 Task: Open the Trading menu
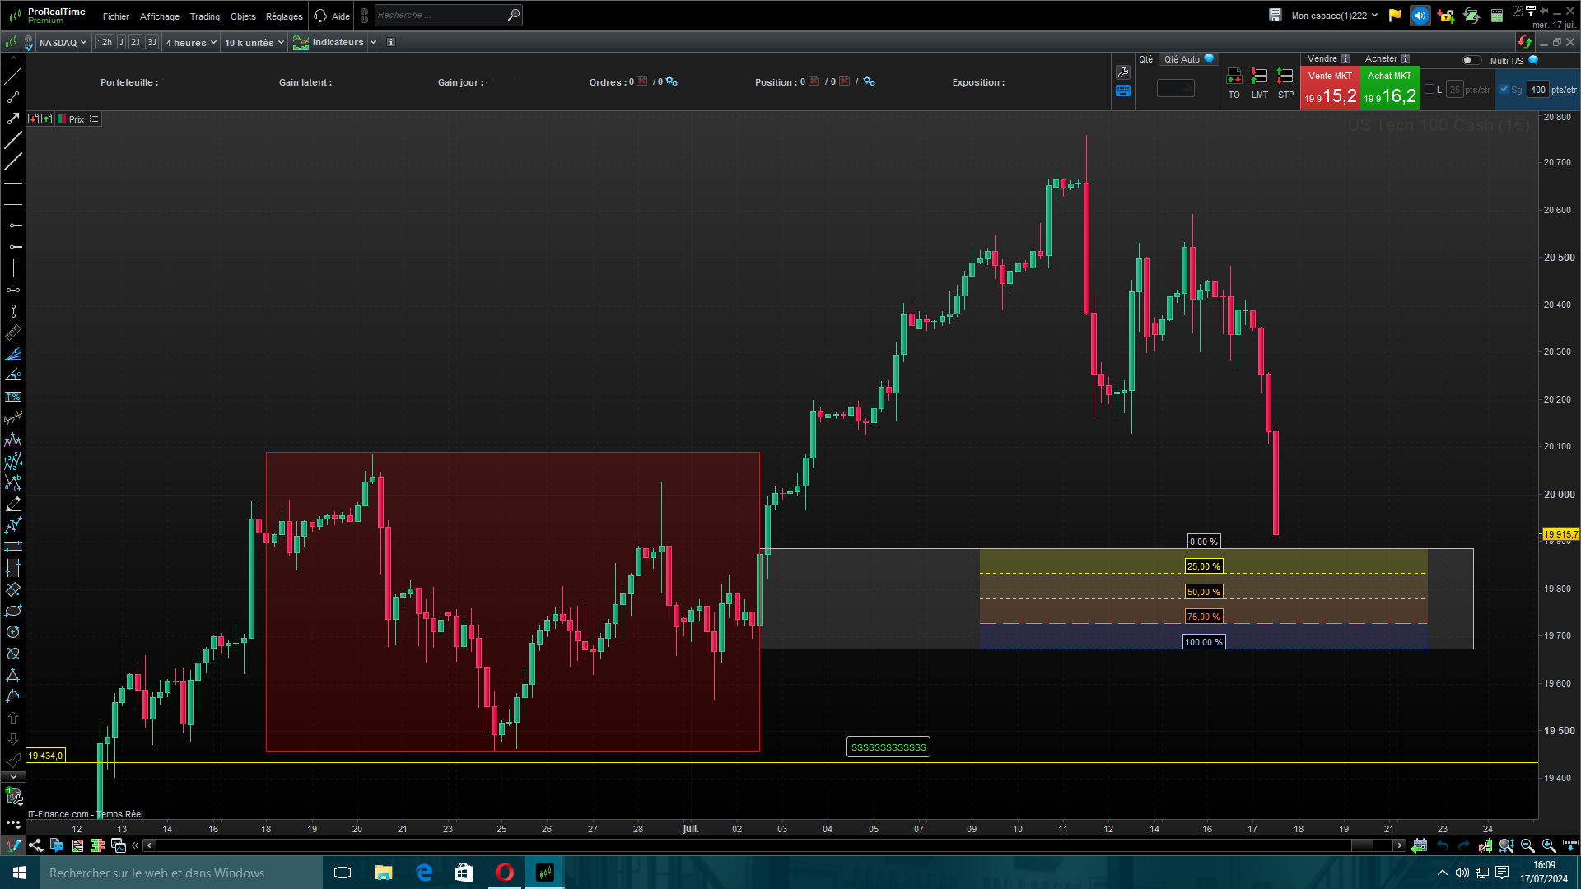pyautogui.click(x=204, y=16)
